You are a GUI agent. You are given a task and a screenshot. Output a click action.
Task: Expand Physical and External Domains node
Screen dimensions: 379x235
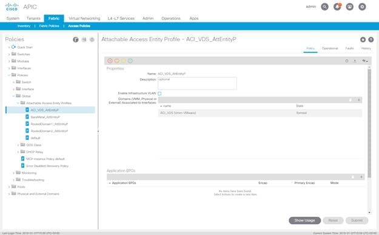coord(9,194)
